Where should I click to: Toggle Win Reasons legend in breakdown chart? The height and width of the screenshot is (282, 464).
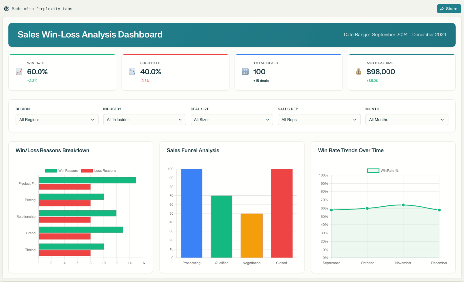point(62,171)
